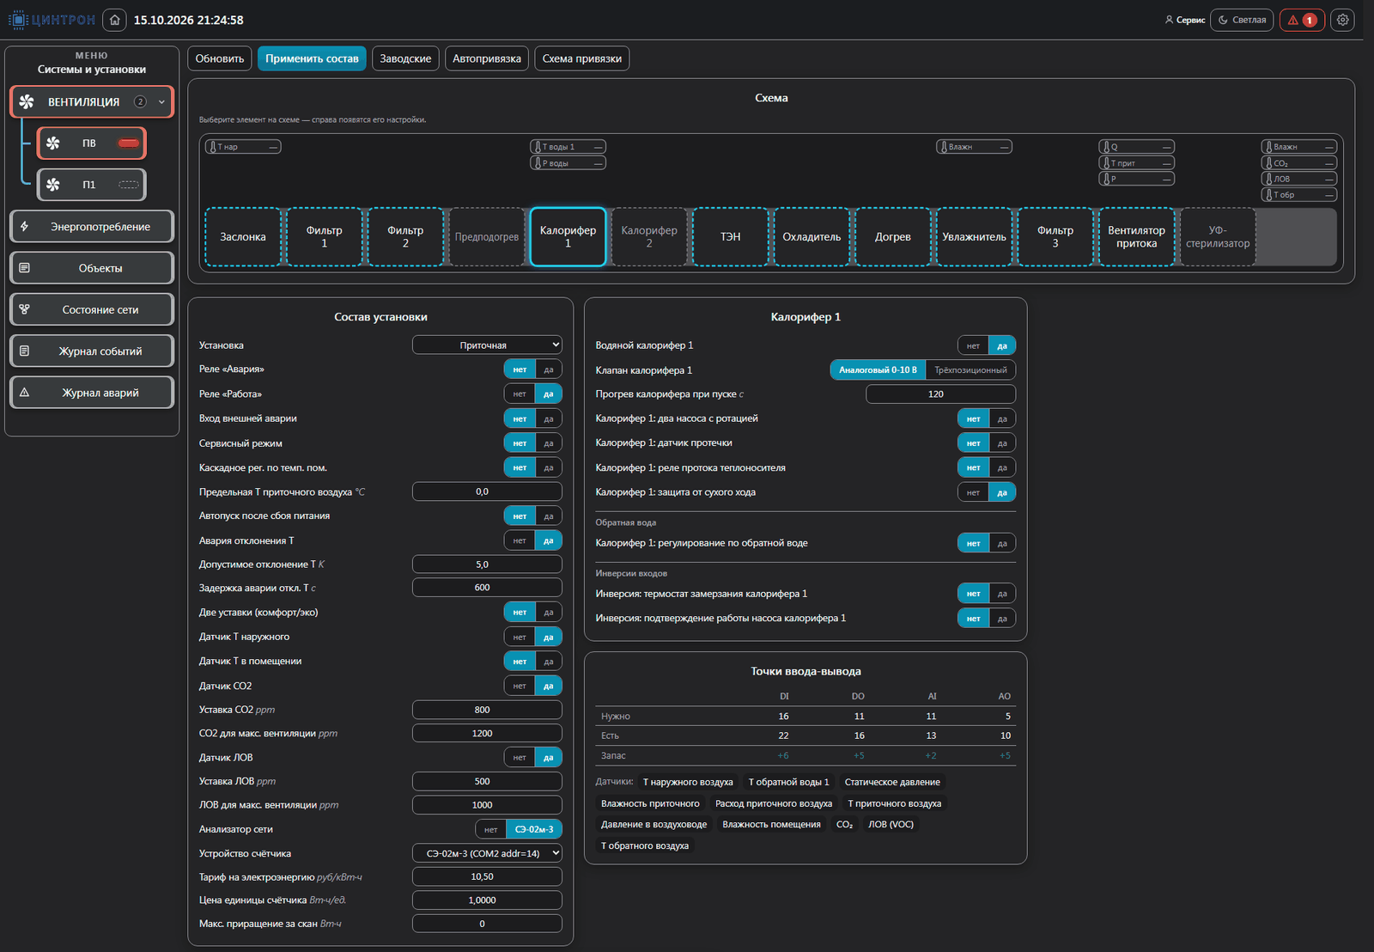Image resolution: width=1374 pixels, height=952 pixels.
Task: Set Реле «Работа» to нет
Action: click(x=520, y=394)
